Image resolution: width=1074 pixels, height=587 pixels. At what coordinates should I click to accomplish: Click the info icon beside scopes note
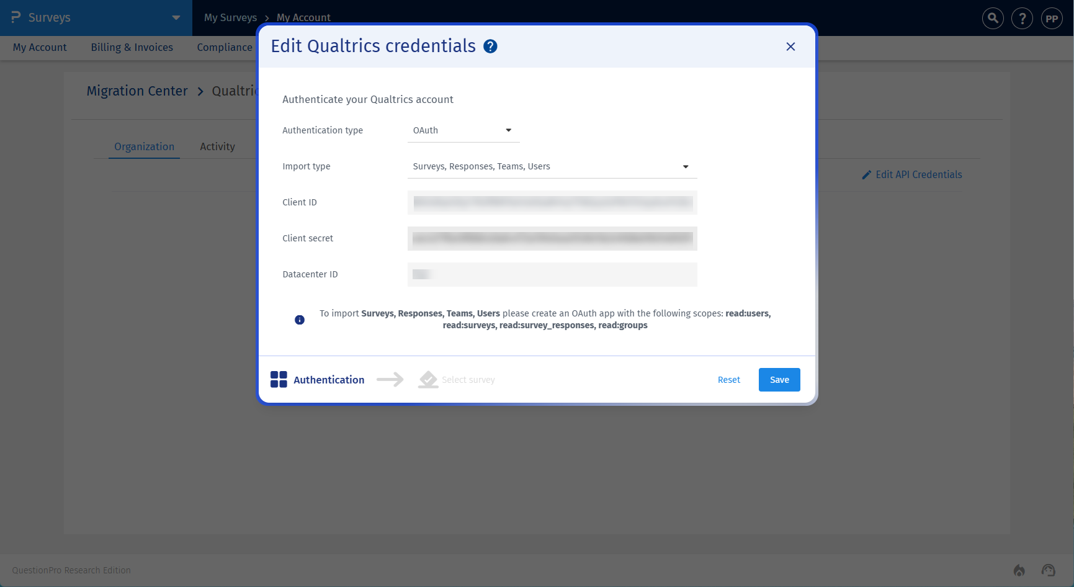pos(300,320)
